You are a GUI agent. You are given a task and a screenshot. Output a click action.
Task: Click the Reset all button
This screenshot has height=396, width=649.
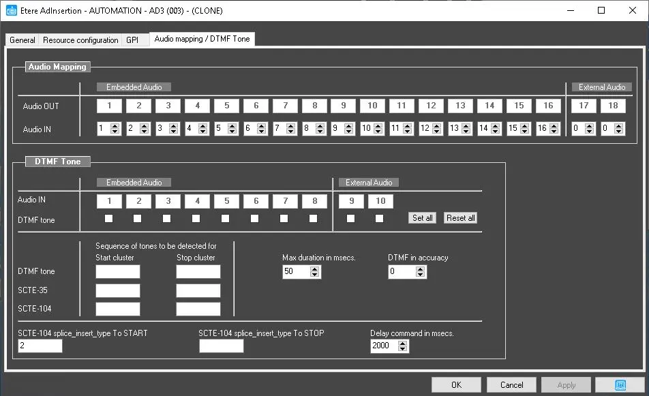[460, 218]
